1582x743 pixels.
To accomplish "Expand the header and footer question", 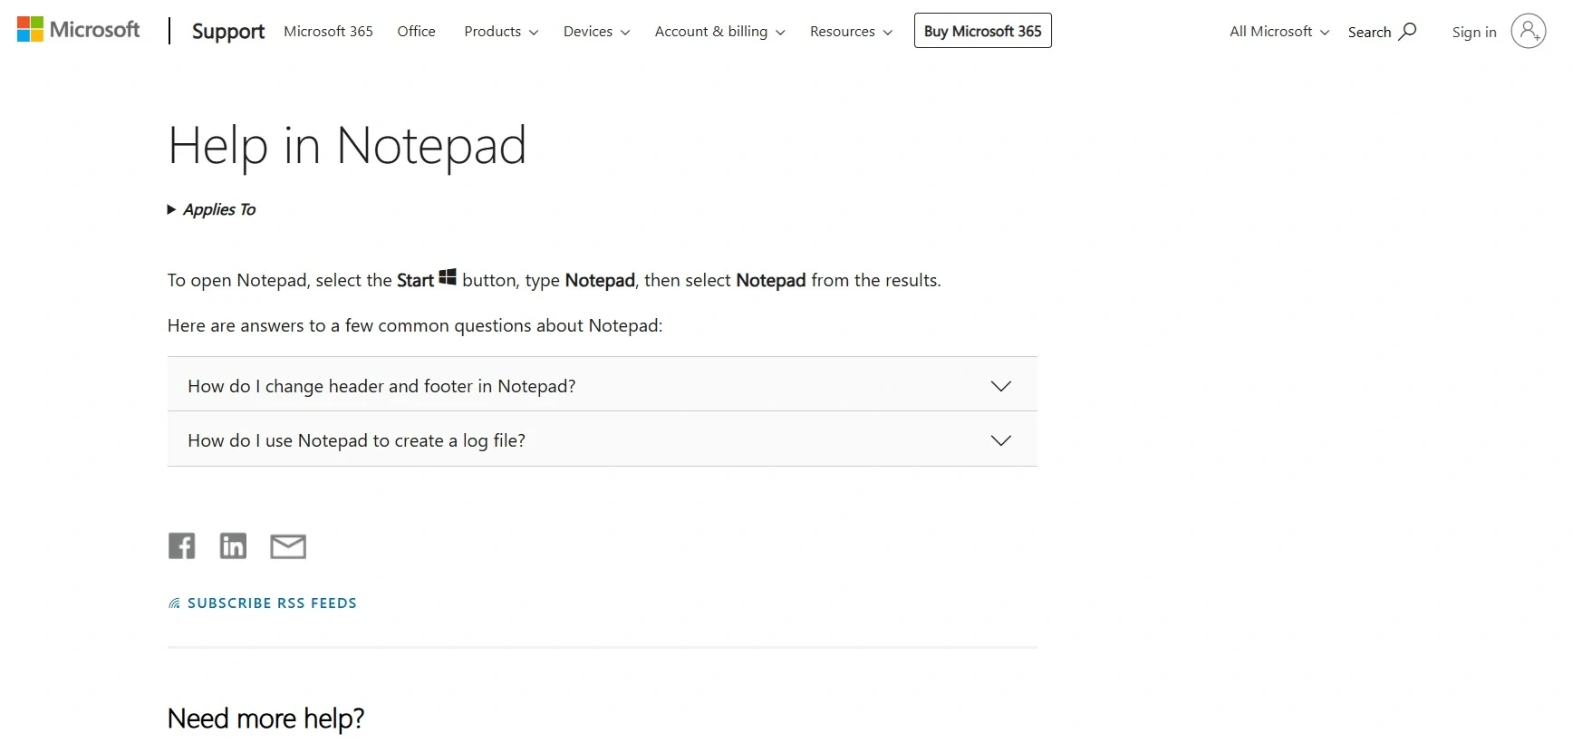I will (x=602, y=386).
